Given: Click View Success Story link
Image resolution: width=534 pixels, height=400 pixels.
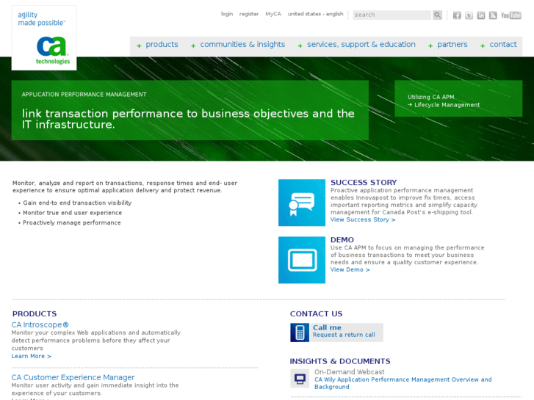Looking at the screenshot, I should click(363, 219).
